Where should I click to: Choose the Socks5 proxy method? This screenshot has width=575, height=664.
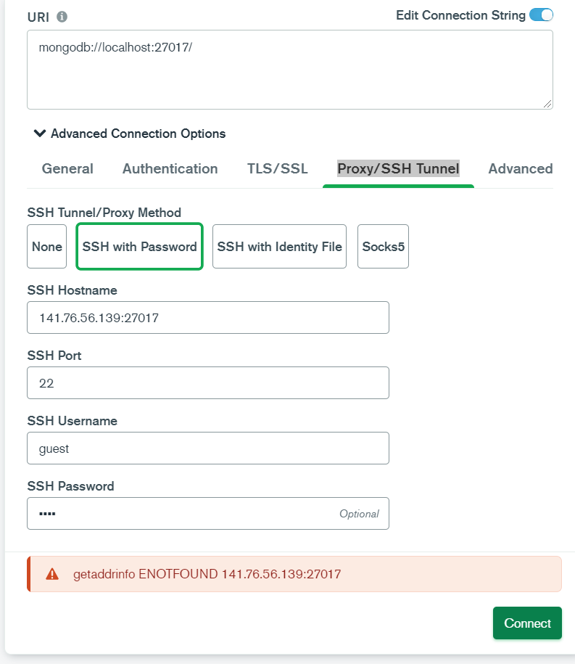tap(383, 247)
